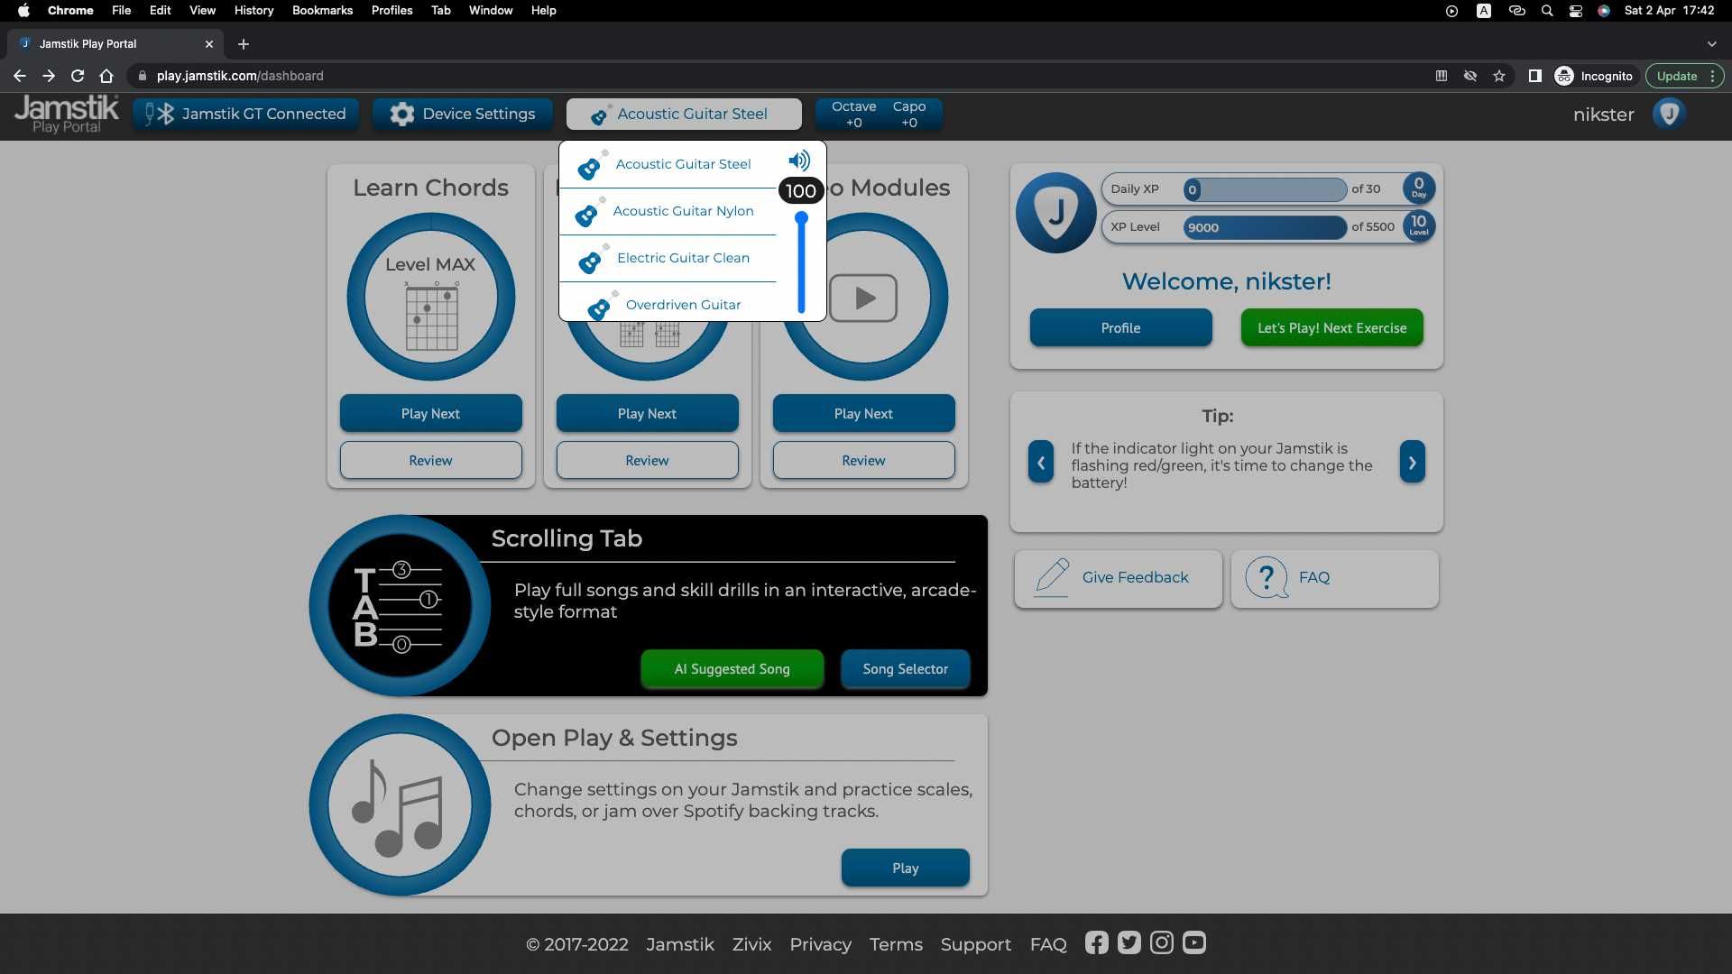Open the Octave and Capo selector
This screenshot has width=1732, height=974.
coord(879,115)
